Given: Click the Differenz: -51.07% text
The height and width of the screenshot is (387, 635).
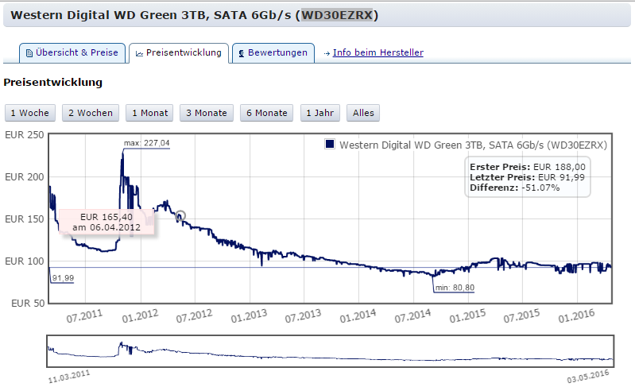Looking at the screenshot, I should (514, 188).
